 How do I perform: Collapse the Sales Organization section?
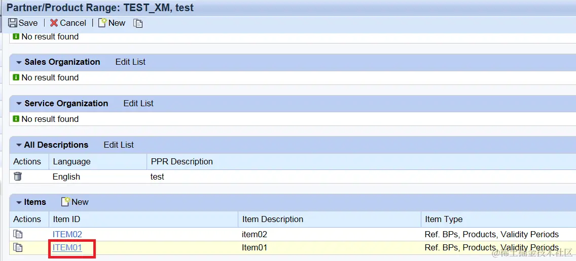[19, 62]
